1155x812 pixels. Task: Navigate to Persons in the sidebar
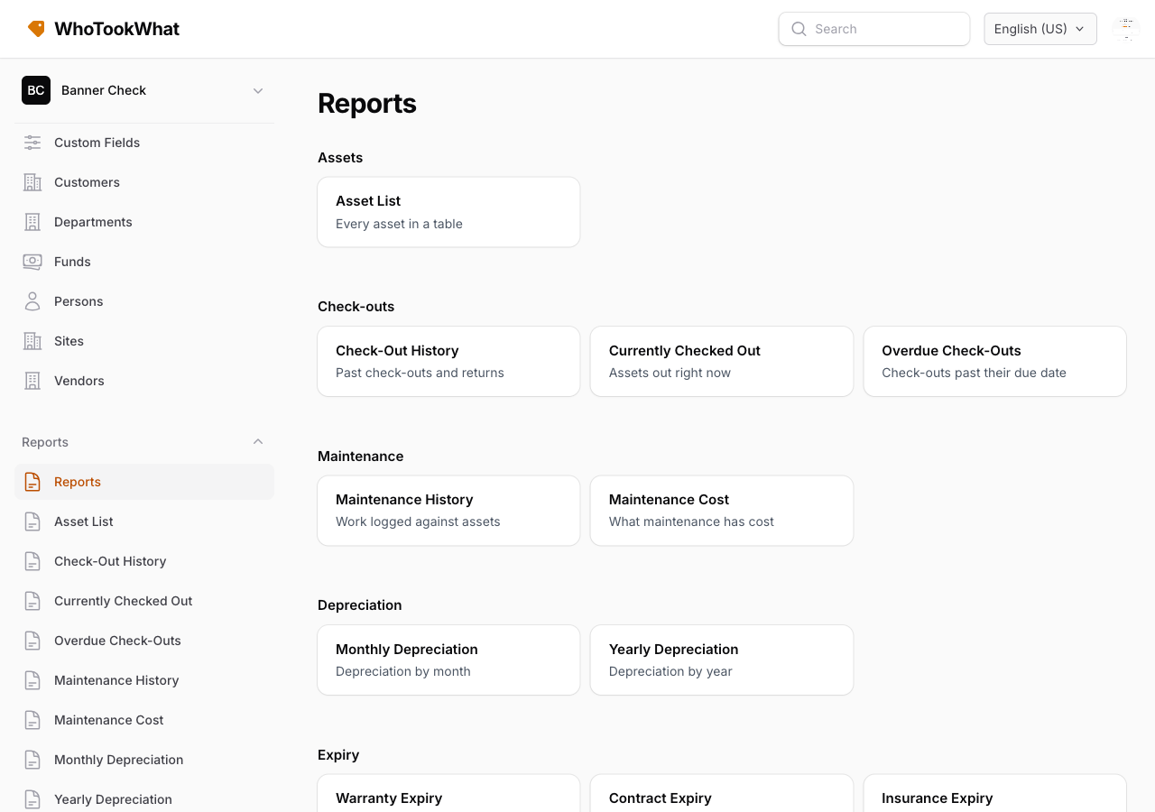pyautogui.click(x=144, y=301)
